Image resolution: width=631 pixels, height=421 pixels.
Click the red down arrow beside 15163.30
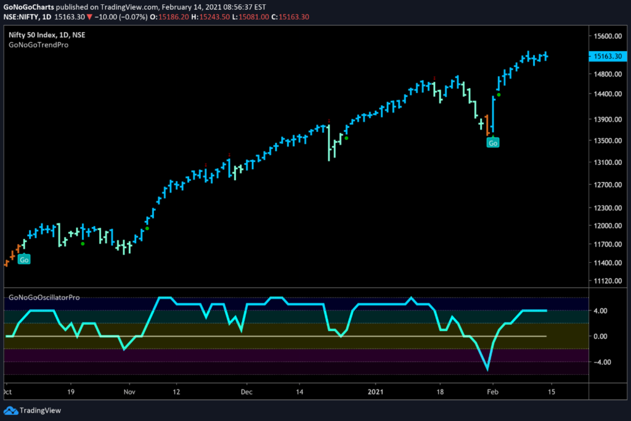click(89, 15)
